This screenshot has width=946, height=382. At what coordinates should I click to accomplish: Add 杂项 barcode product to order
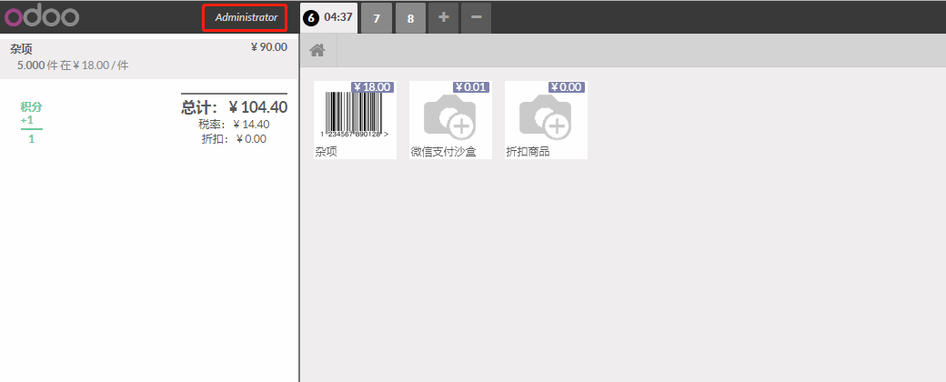[x=355, y=120]
